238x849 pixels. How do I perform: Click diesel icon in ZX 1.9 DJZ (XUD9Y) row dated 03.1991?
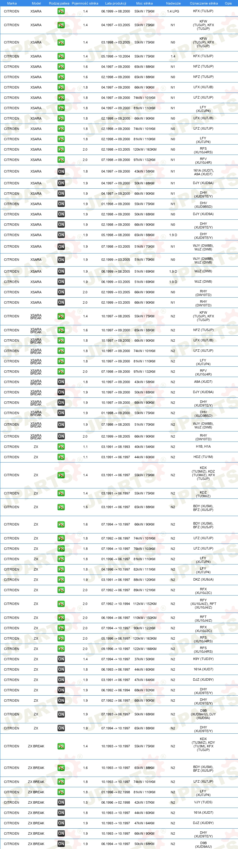click(x=61, y=680)
